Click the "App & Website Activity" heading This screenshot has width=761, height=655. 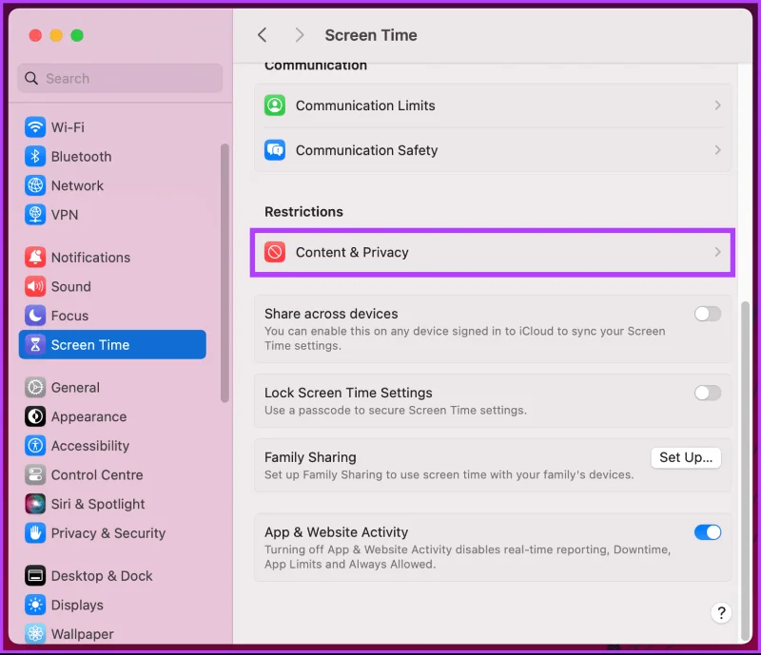(x=337, y=532)
